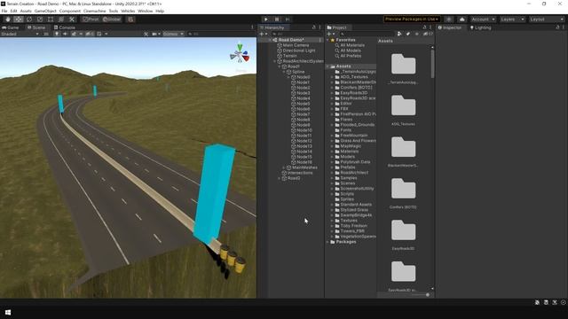Open the Windows Start button
Image resolution: width=568 pixels, height=319 pixels.
(8, 313)
